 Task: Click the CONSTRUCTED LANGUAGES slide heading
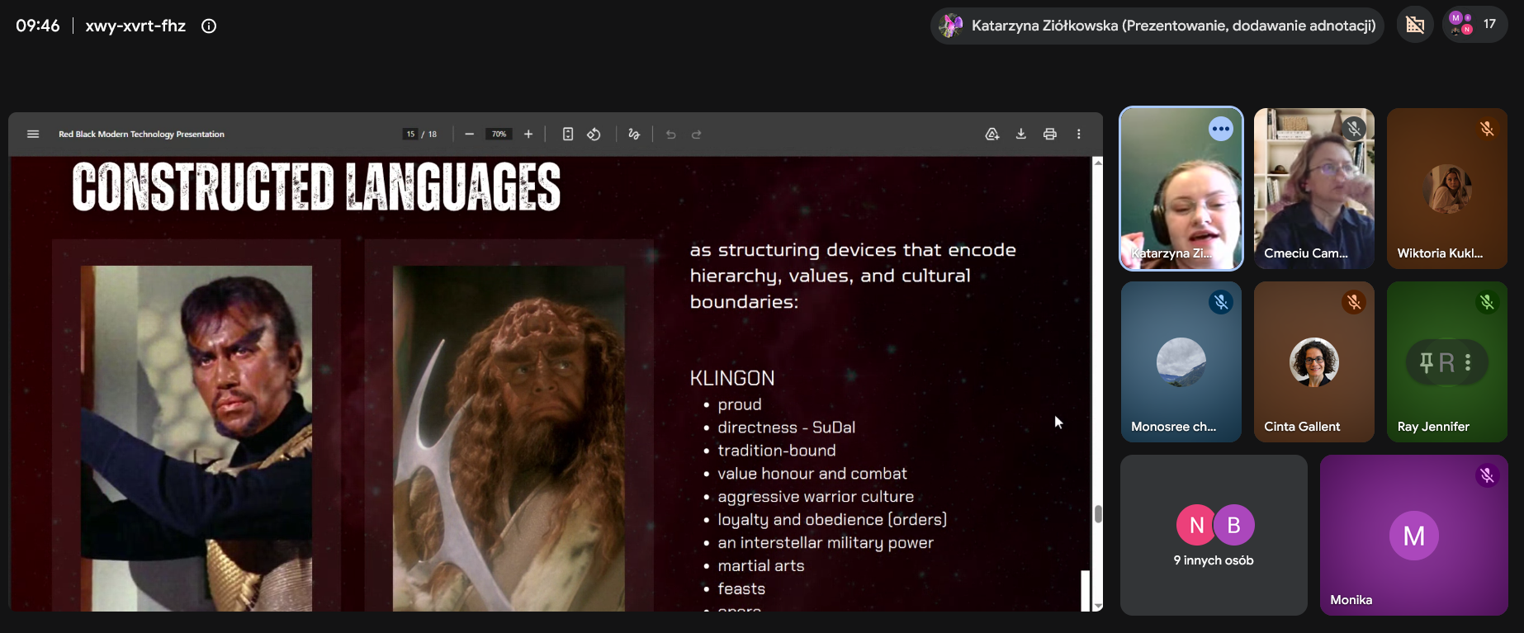(316, 187)
